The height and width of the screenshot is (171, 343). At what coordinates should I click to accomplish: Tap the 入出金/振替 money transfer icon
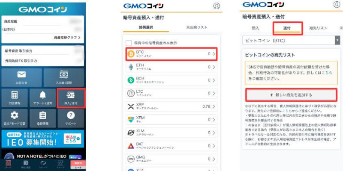[63, 74]
